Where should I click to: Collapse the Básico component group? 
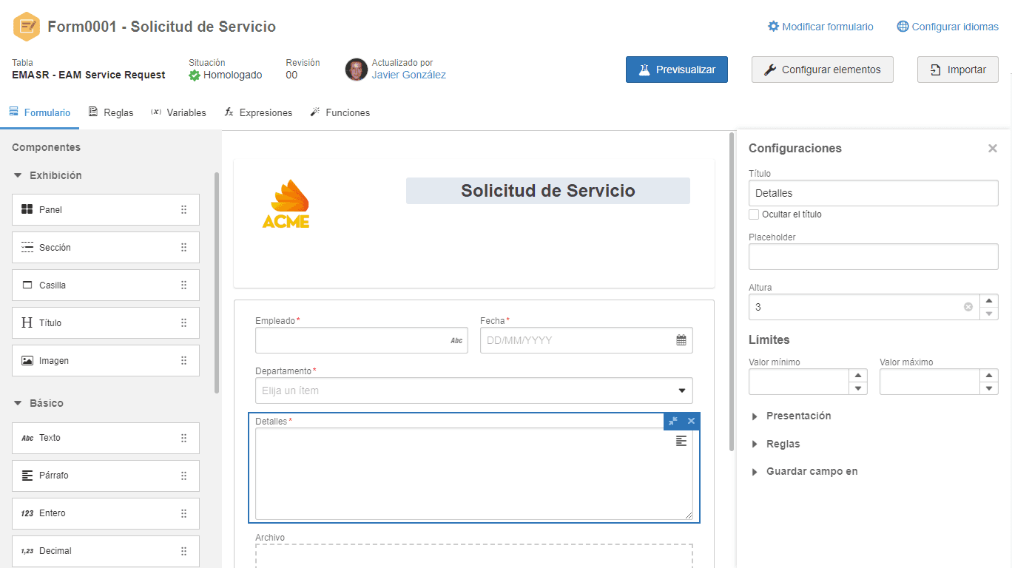click(x=18, y=403)
